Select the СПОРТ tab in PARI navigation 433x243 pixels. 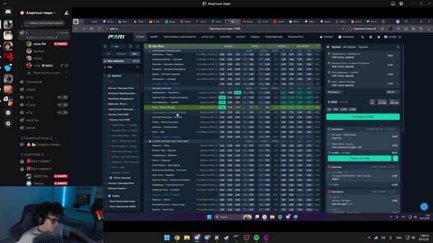click(140, 36)
